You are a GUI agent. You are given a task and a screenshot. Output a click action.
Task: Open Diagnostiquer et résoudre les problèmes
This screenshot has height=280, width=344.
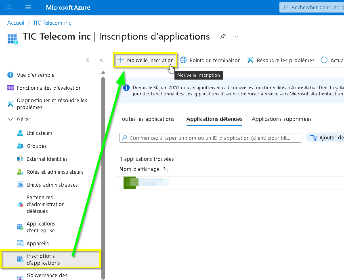coord(52,104)
